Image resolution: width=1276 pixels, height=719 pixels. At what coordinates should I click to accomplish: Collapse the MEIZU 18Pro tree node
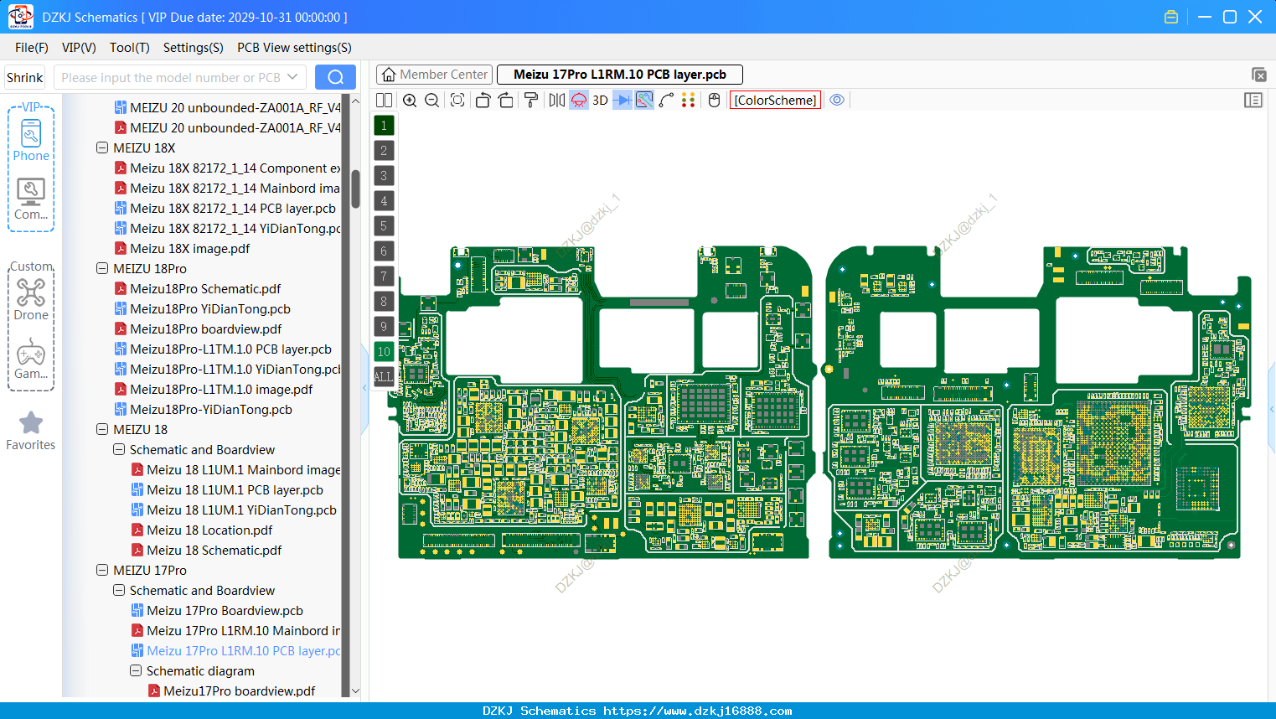coord(102,268)
